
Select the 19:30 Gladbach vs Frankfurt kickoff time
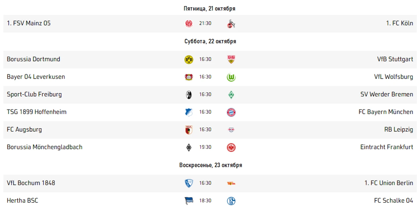(x=205, y=147)
